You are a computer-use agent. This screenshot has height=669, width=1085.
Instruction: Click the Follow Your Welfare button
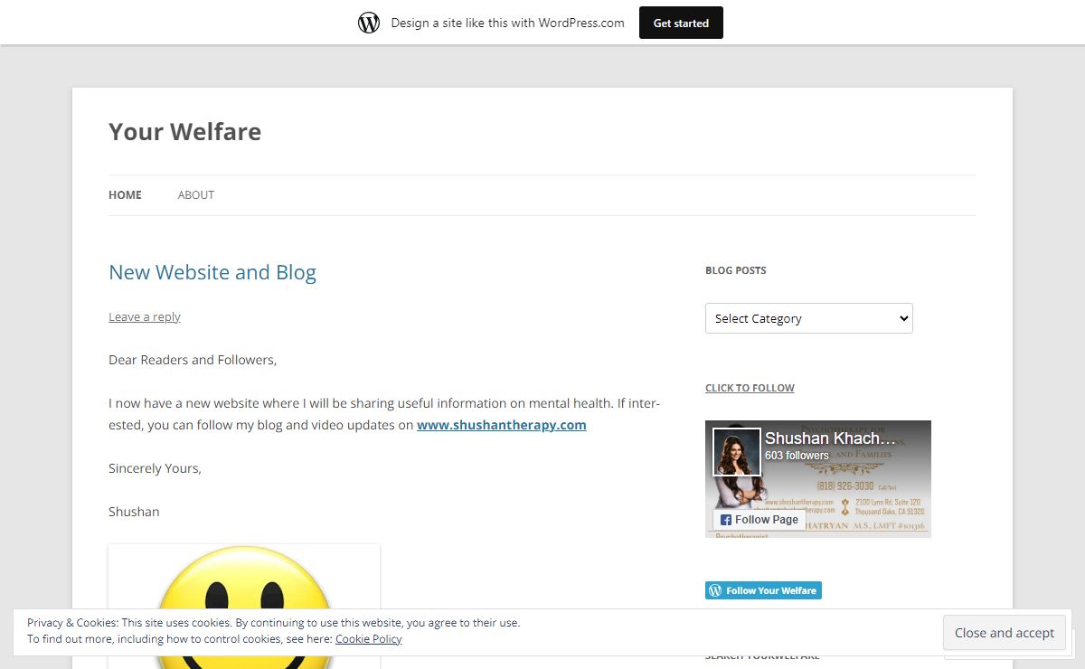763,590
